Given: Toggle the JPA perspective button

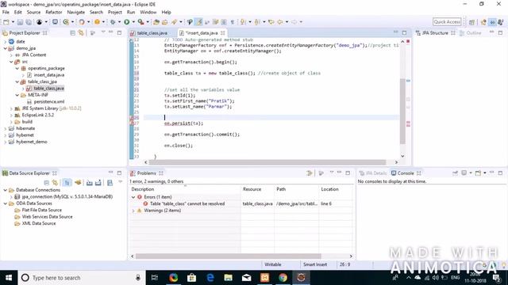Looking at the screenshot, I should (492, 22).
